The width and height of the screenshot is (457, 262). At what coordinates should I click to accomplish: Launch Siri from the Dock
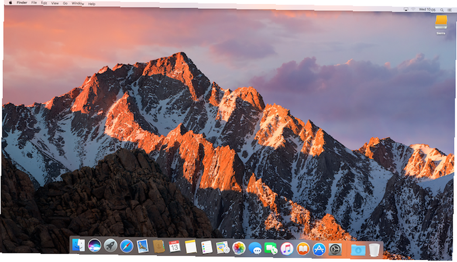pos(95,246)
